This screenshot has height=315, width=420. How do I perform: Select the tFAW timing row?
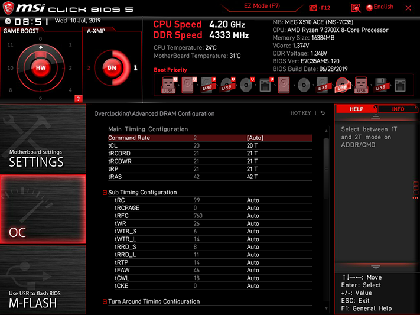click(x=213, y=270)
